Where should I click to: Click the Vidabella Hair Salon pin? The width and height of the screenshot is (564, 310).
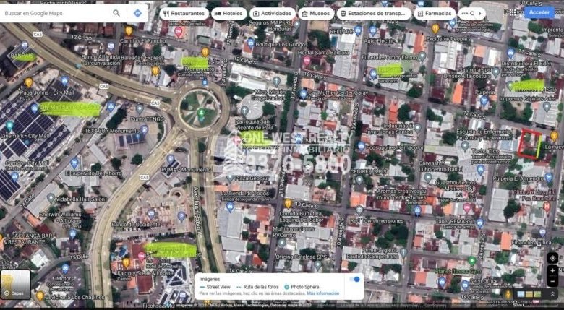[51, 198]
